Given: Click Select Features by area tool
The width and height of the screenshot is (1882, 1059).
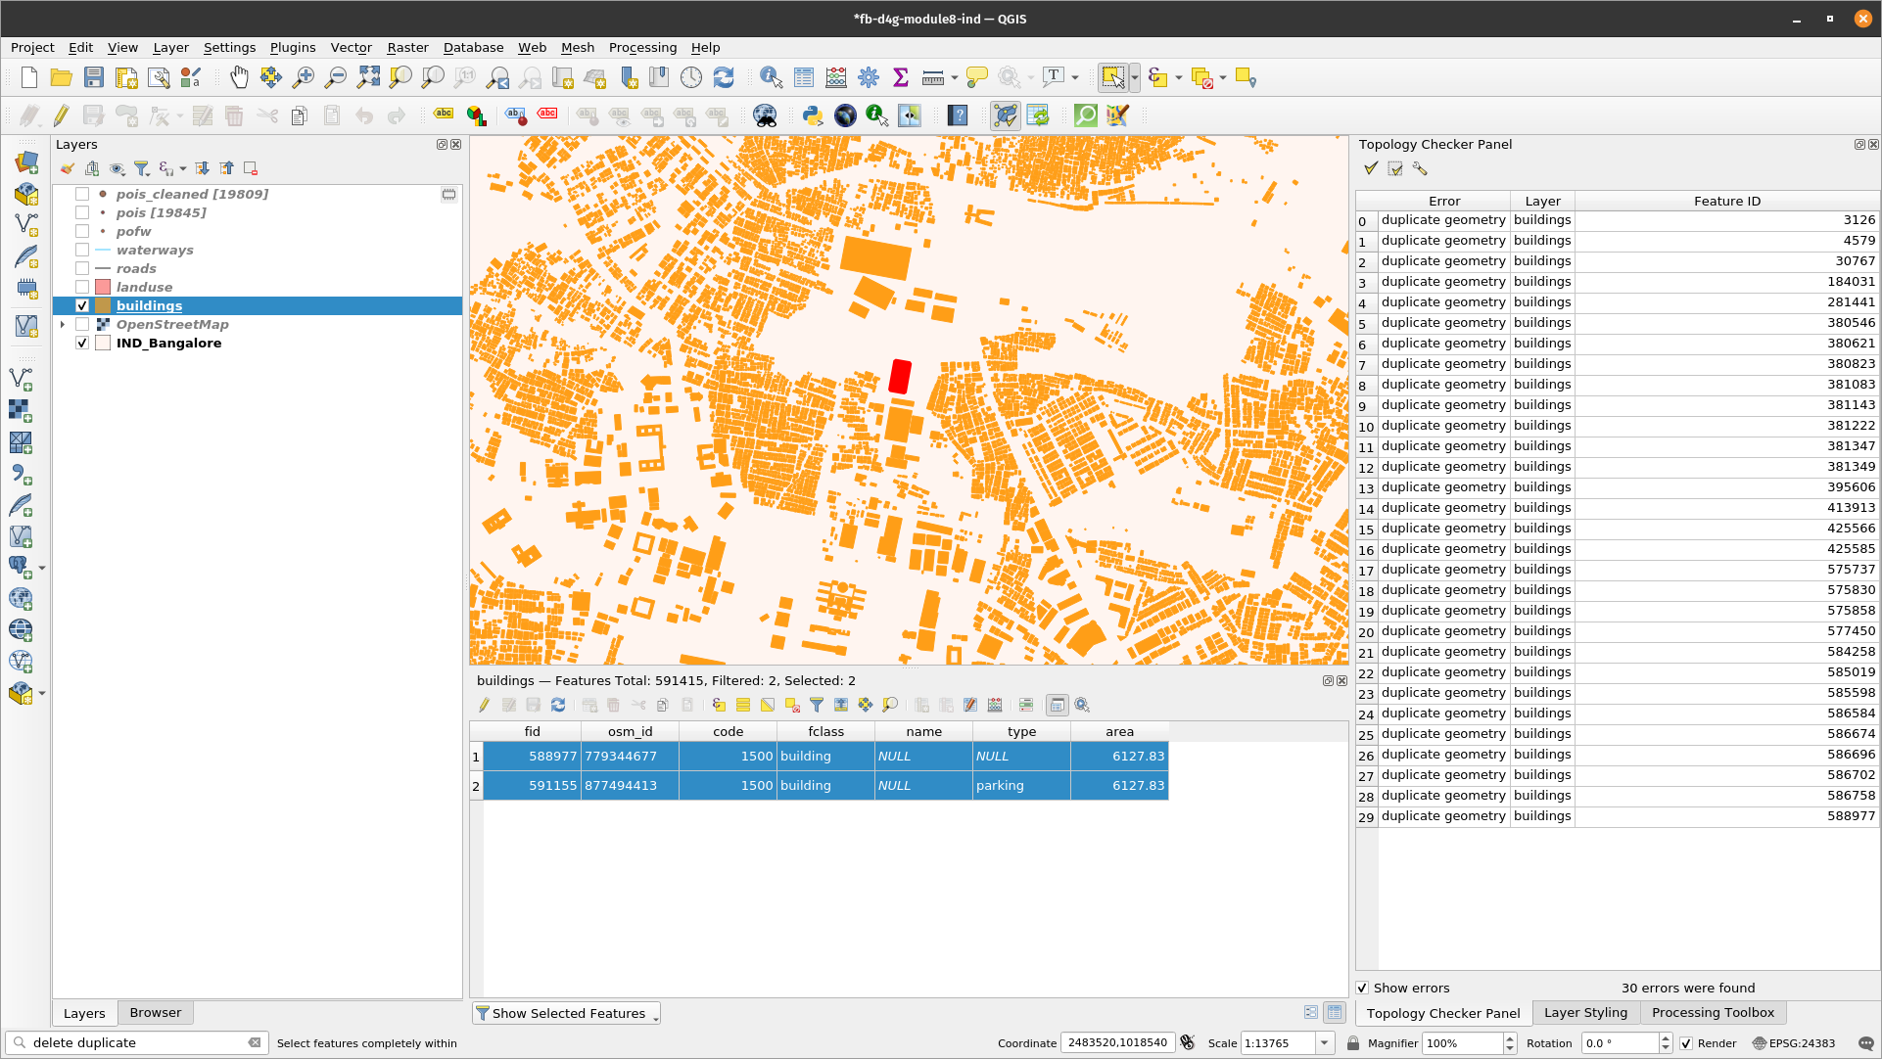Looking at the screenshot, I should click(x=1112, y=78).
